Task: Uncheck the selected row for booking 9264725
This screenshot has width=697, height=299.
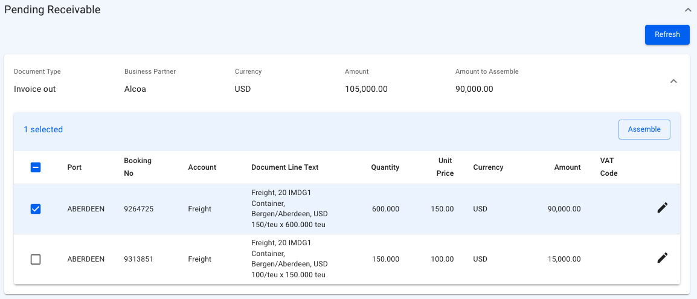Action: coord(36,209)
